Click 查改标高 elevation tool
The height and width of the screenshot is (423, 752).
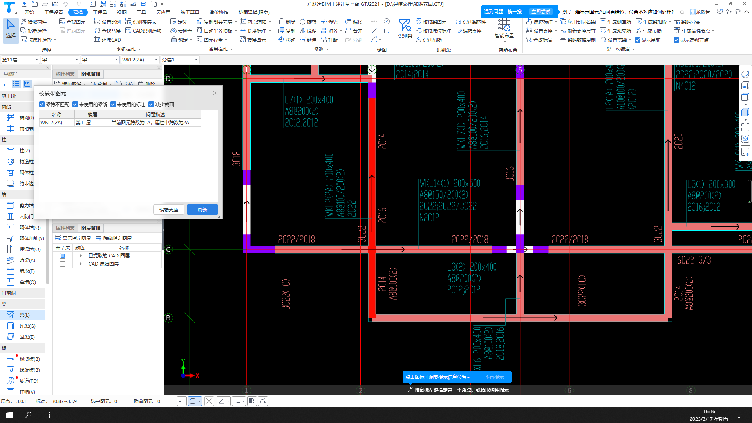coord(539,40)
